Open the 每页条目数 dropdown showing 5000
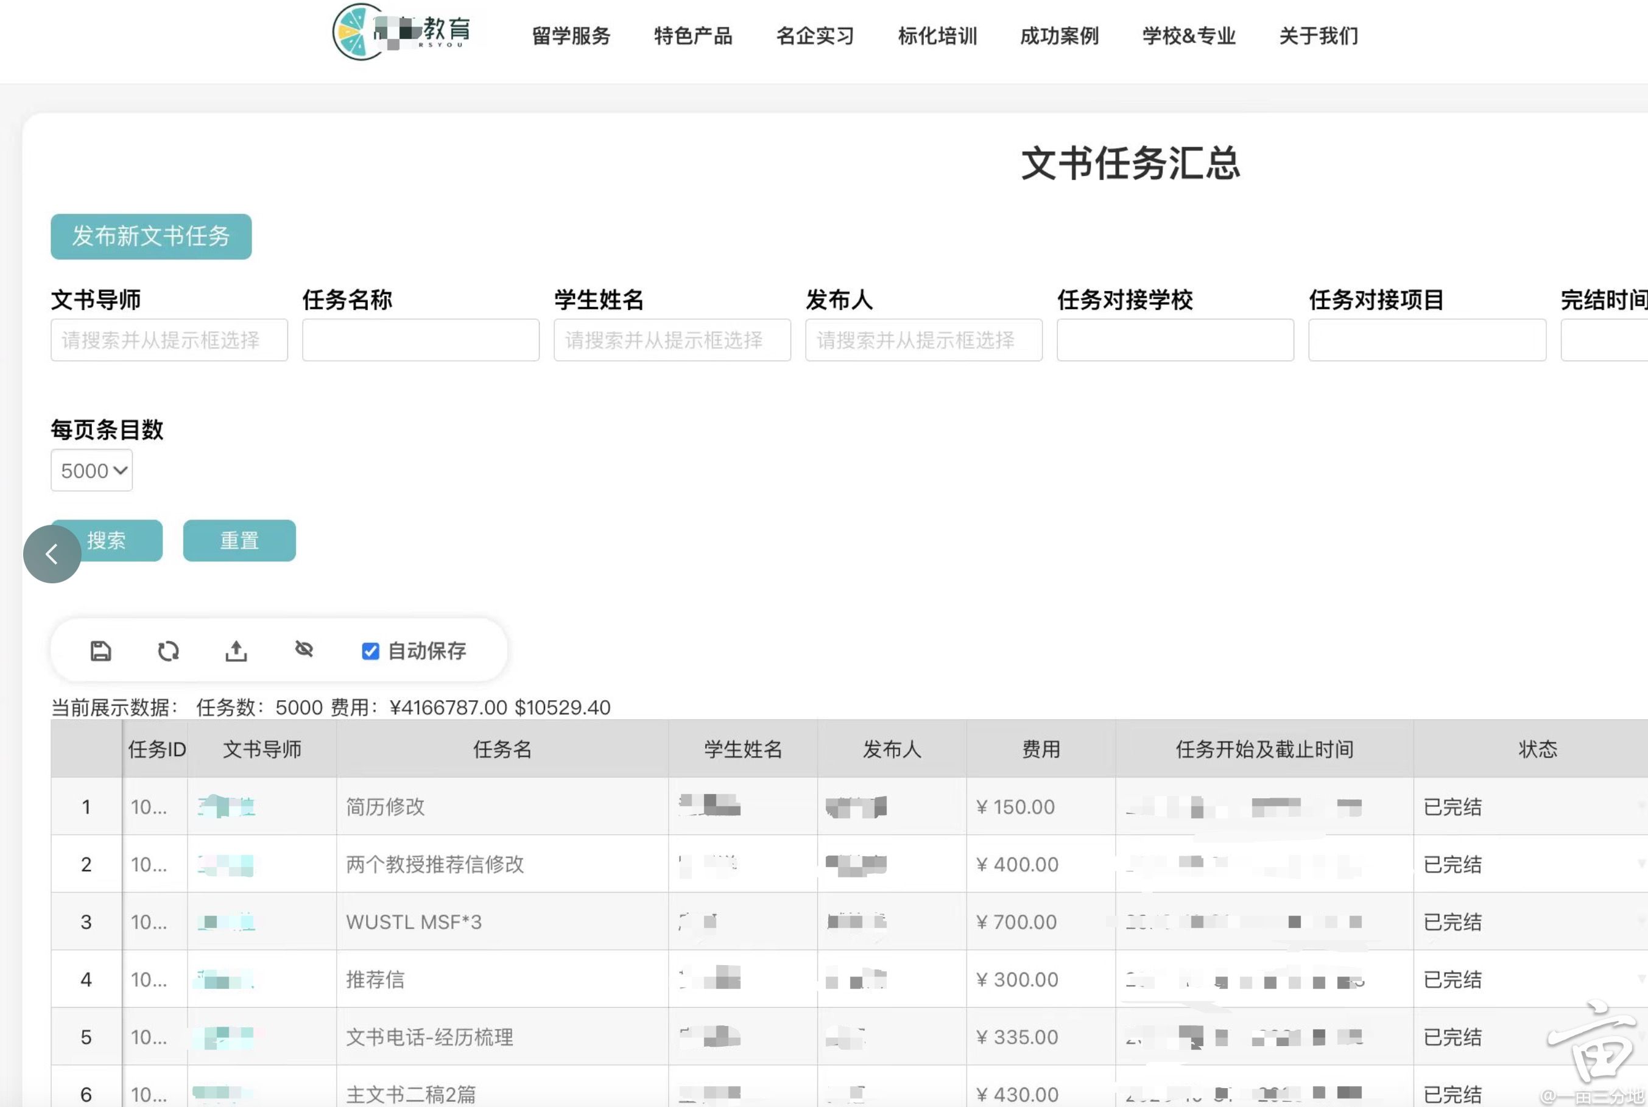The image size is (1648, 1107). 92,470
